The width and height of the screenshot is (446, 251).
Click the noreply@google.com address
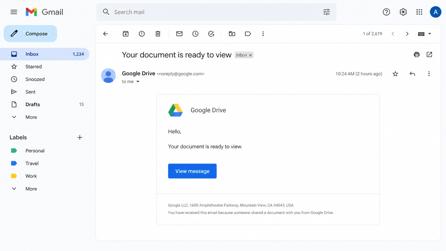181,74
